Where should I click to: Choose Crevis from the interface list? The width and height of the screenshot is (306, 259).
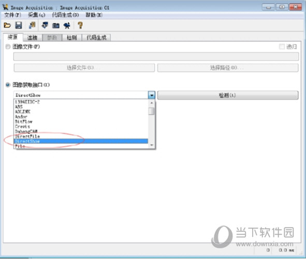[81, 126]
